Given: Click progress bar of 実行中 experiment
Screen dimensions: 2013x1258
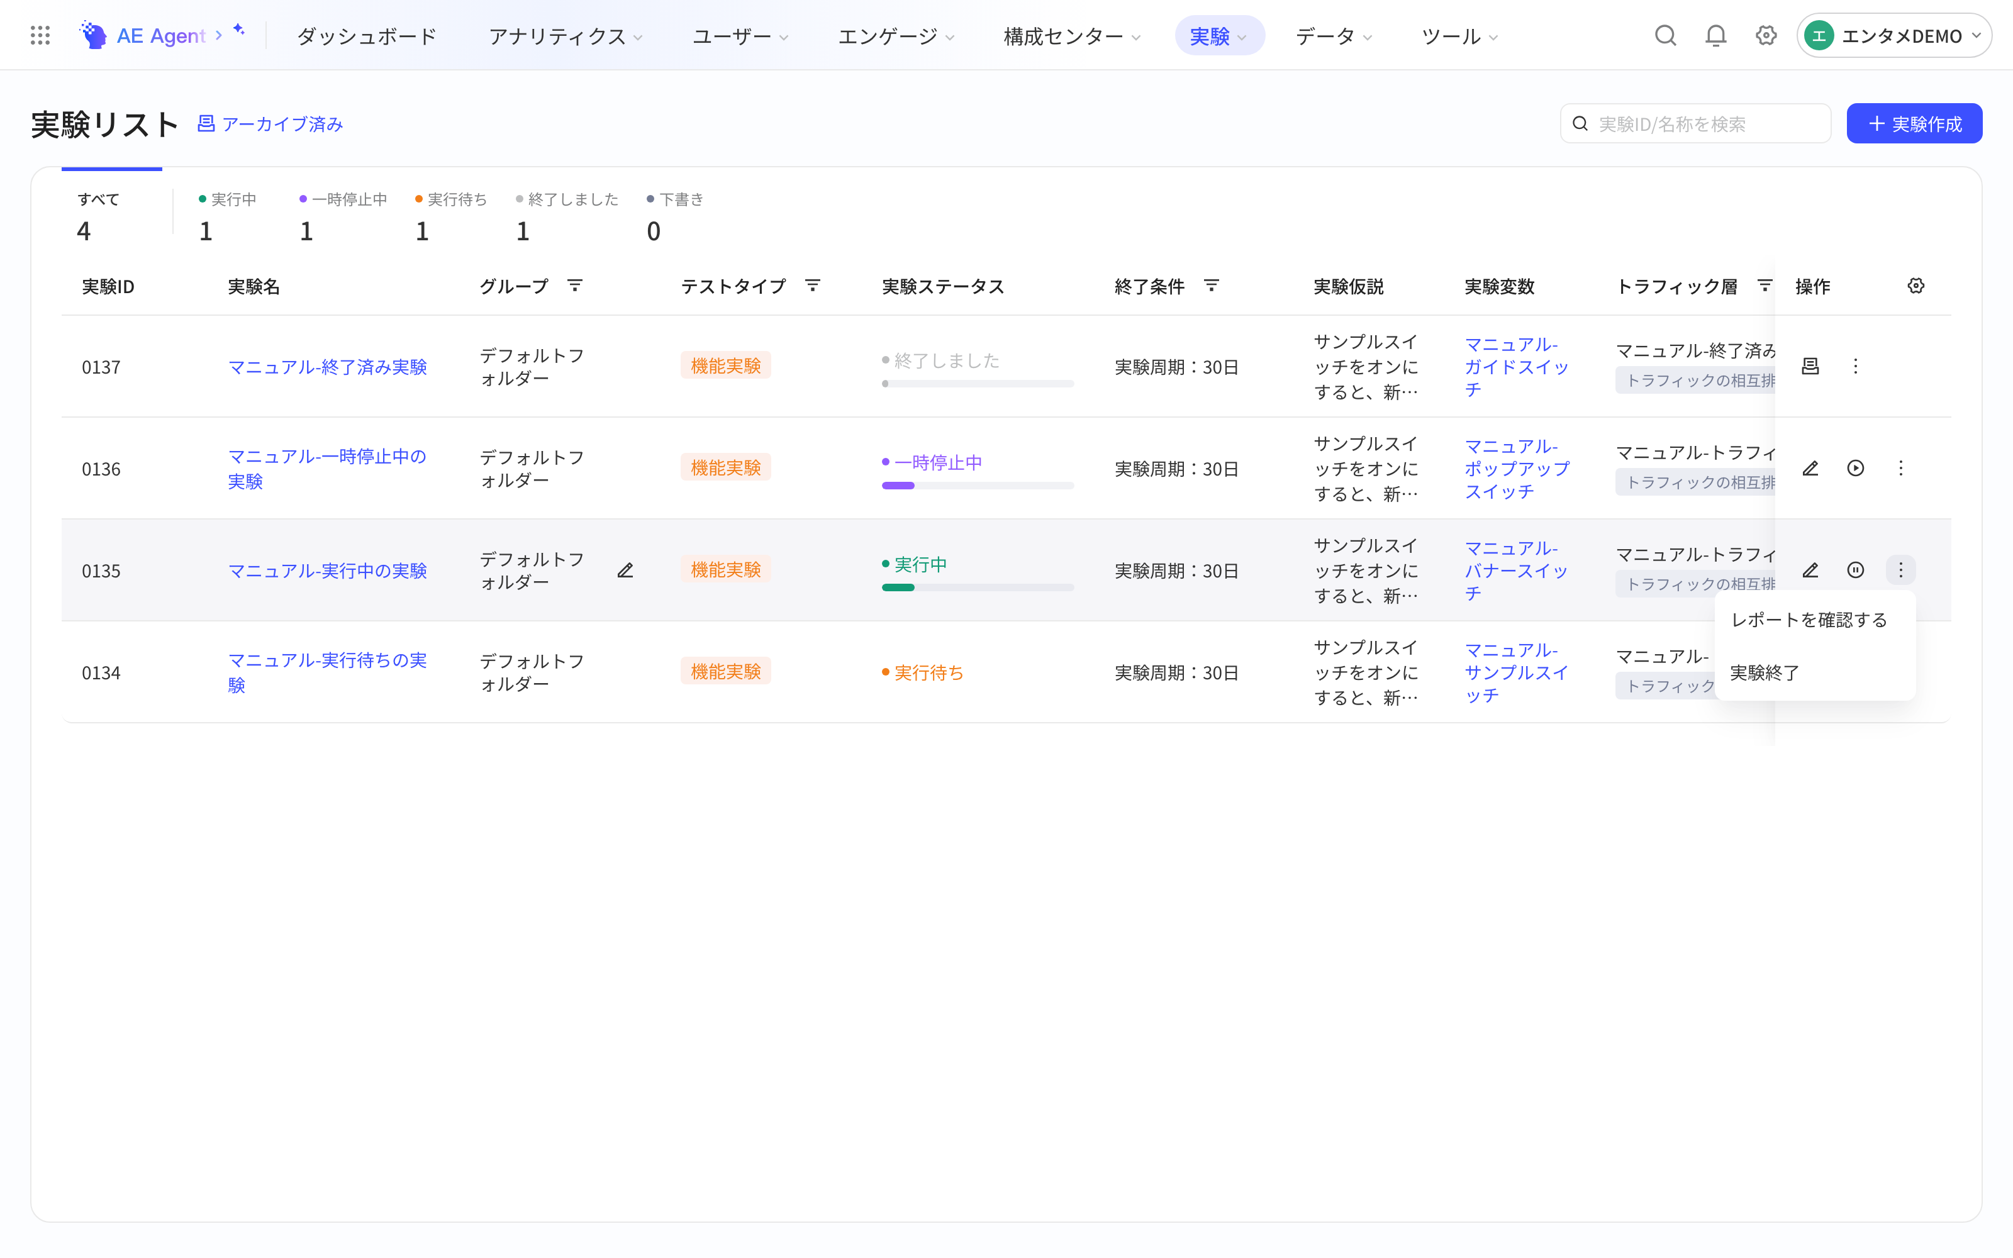Looking at the screenshot, I should point(978,588).
